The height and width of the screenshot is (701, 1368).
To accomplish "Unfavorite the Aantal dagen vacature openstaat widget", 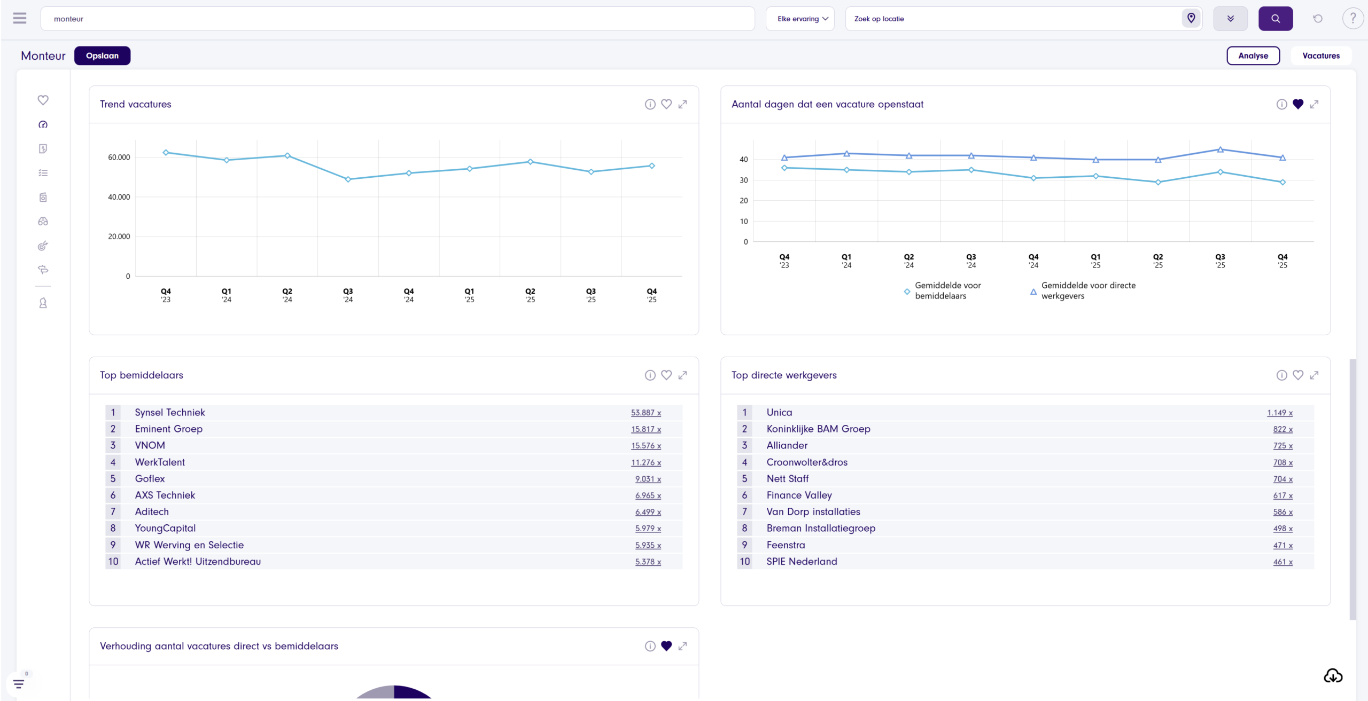I will [1297, 105].
